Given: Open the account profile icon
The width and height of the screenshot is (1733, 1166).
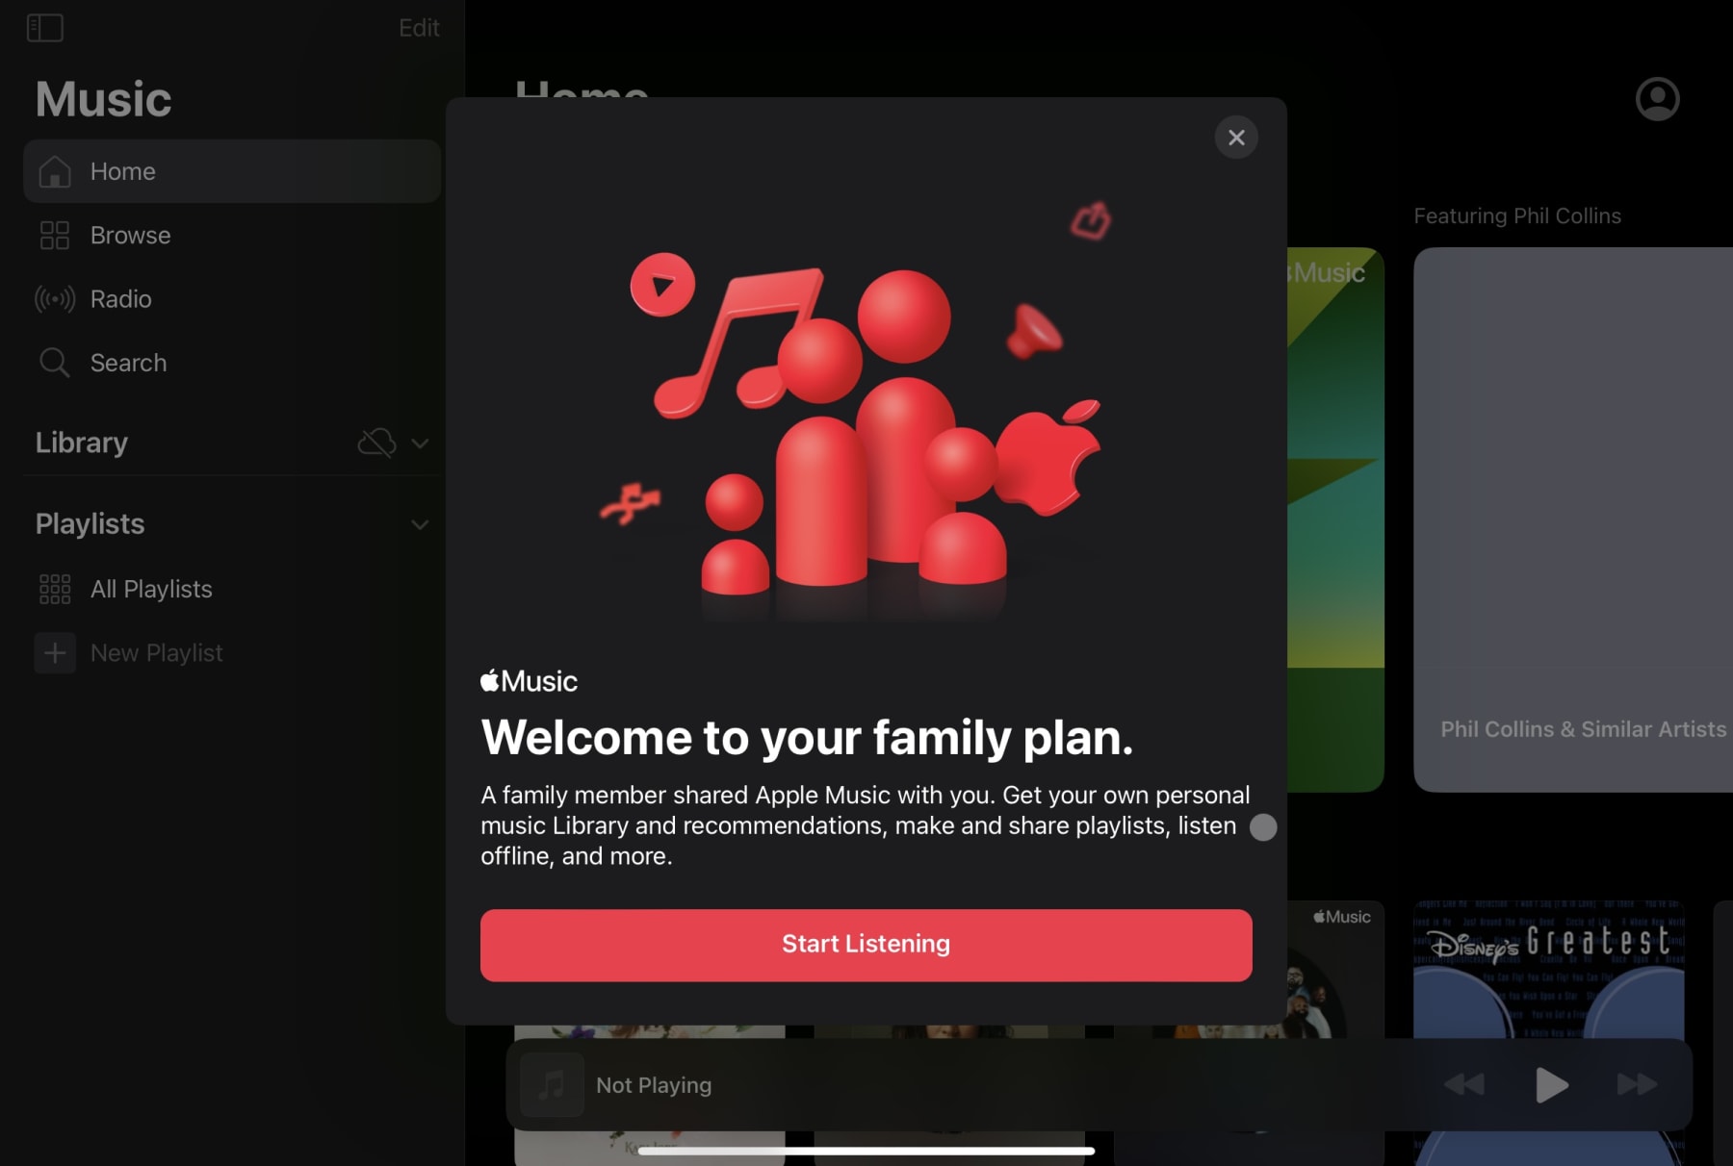Looking at the screenshot, I should [x=1658, y=99].
